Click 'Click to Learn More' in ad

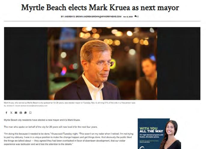(x=144, y=142)
